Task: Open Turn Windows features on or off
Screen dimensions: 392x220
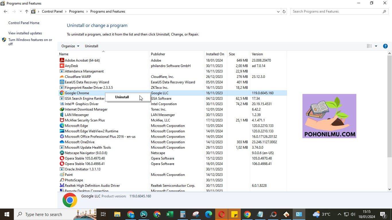Action: (x=30, y=42)
